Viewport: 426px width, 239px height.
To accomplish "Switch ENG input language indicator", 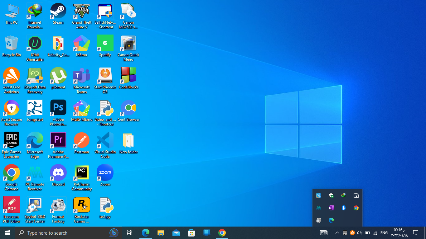I will pyautogui.click(x=384, y=233).
